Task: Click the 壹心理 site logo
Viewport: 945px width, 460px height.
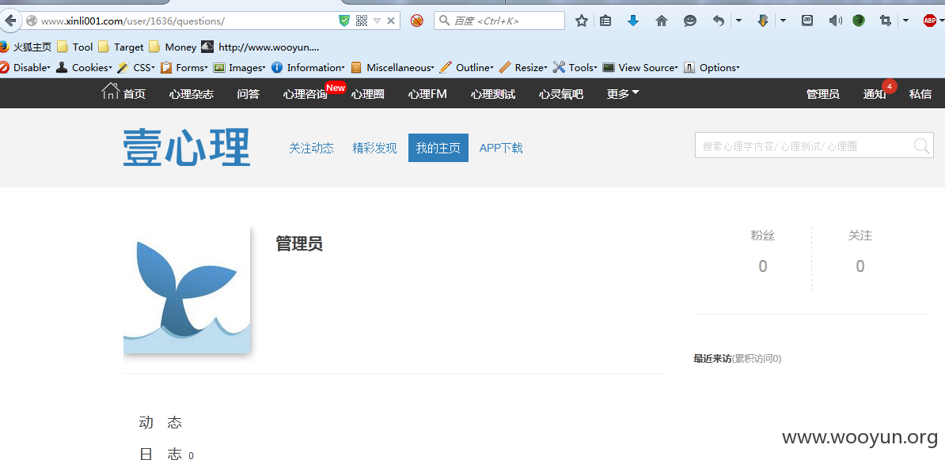Action: pyautogui.click(x=186, y=148)
